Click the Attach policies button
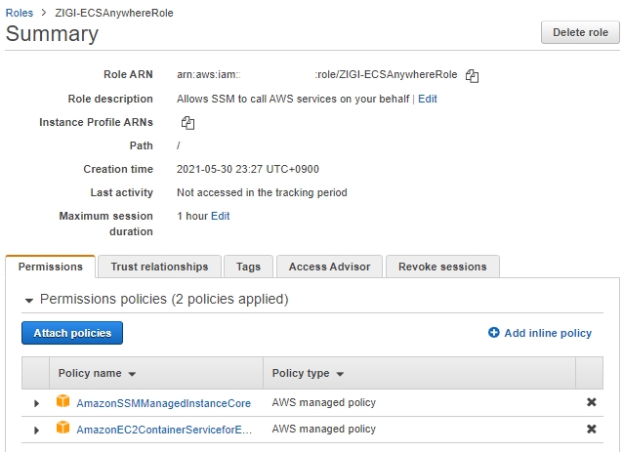 tap(72, 333)
